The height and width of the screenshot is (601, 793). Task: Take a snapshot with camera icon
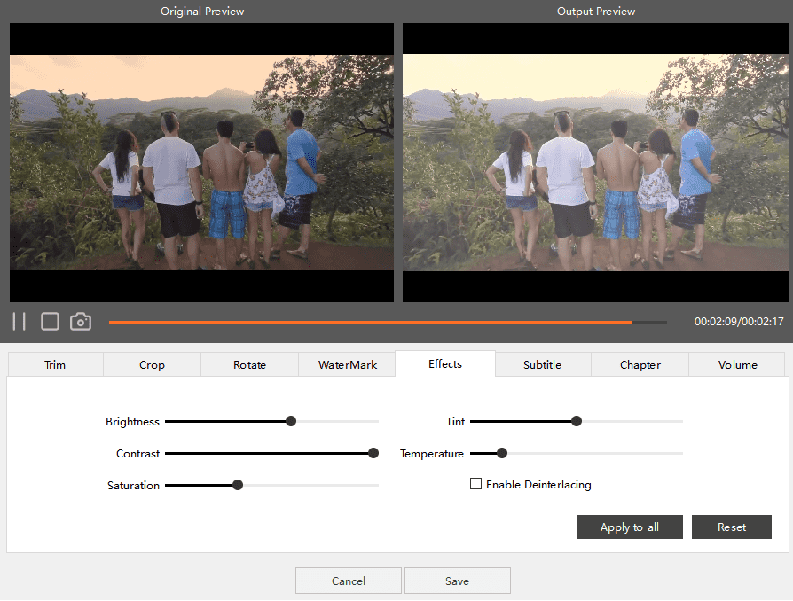click(x=81, y=321)
